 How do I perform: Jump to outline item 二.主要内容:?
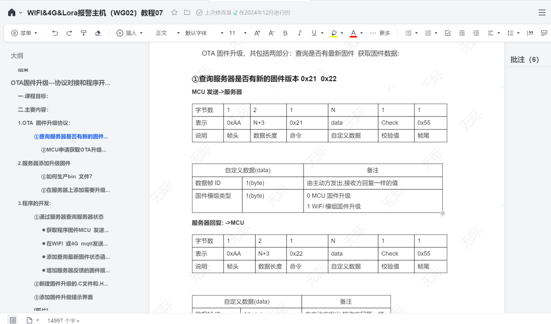pos(33,110)
